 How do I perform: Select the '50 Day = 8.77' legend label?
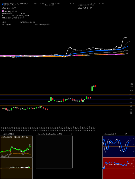10,8
